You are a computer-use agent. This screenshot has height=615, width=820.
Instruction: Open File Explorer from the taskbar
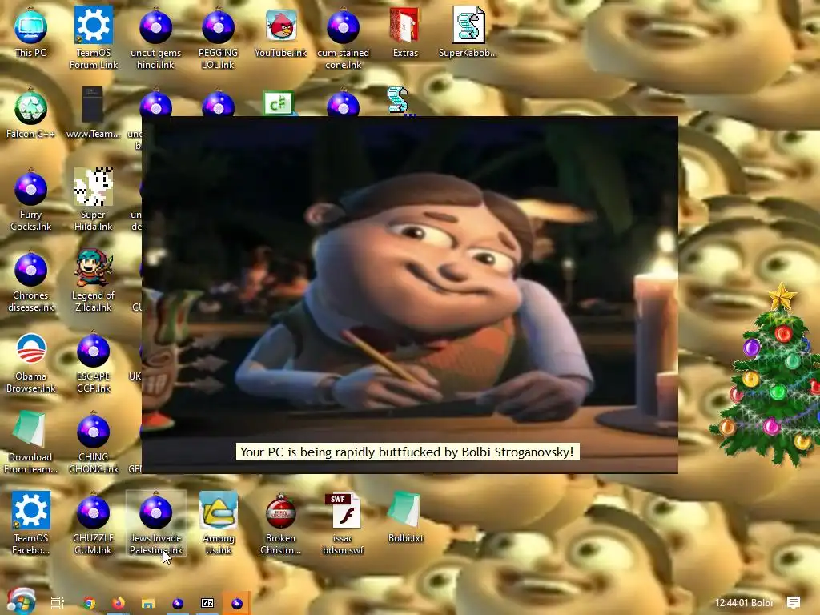click(x=148, y=604)
